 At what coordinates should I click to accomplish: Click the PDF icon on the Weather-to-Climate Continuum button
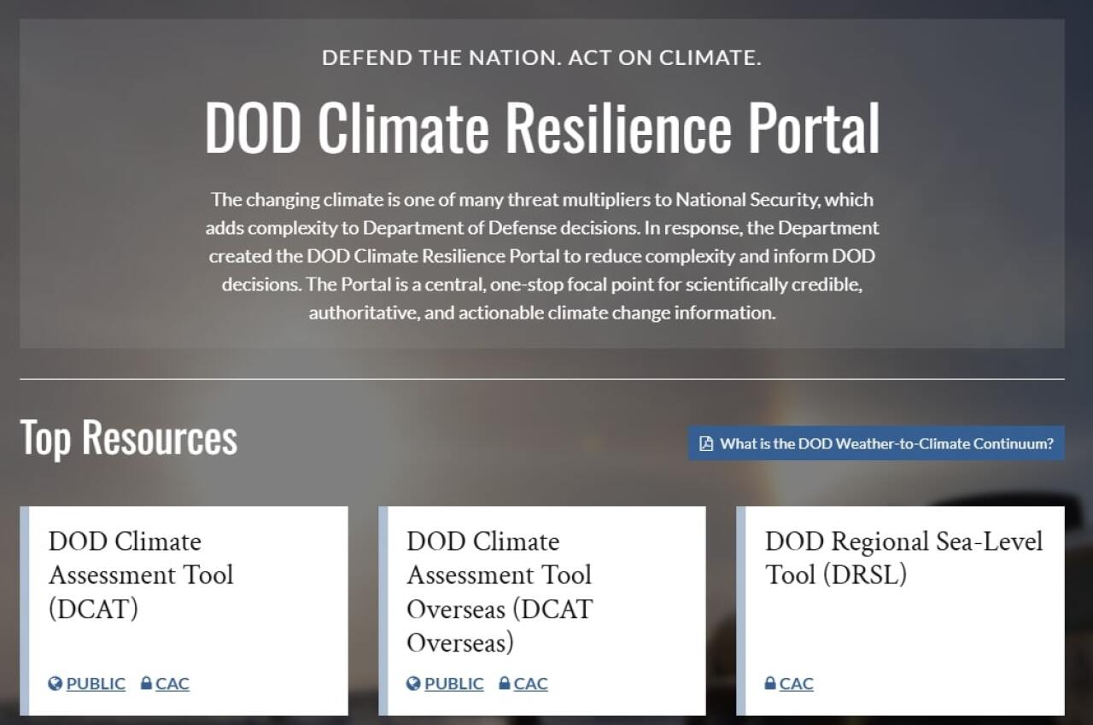point(706,444)
